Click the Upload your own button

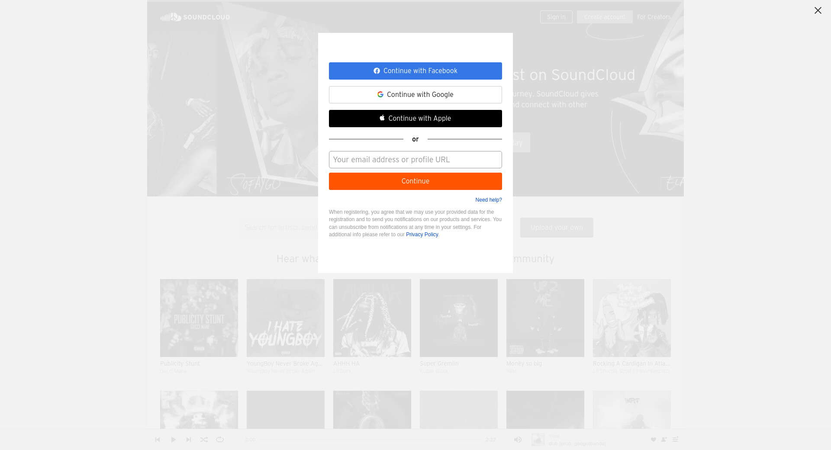[557, 228]
